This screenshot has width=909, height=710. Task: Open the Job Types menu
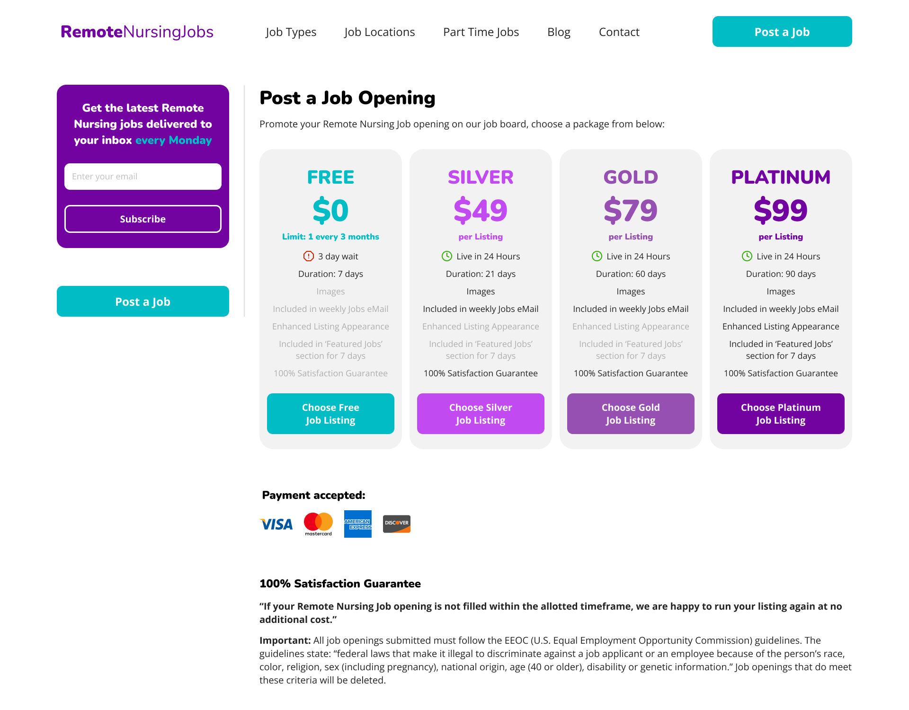(x=291, y=32)
